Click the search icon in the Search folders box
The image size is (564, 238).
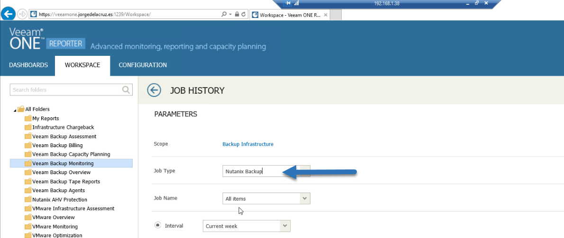[x=126, y=90]
